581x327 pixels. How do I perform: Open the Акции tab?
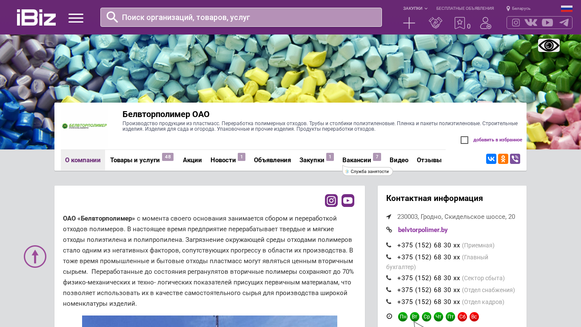click(x=192, y=160)
